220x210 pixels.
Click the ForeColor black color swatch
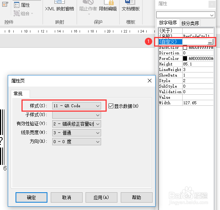(185, 58)
